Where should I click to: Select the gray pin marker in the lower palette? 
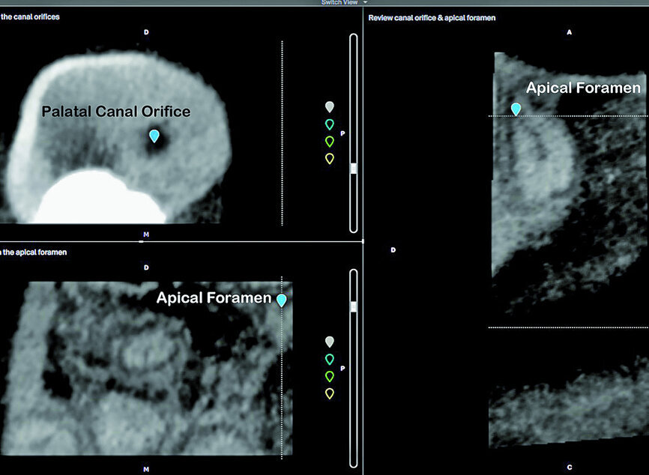(x=328, y=342)
